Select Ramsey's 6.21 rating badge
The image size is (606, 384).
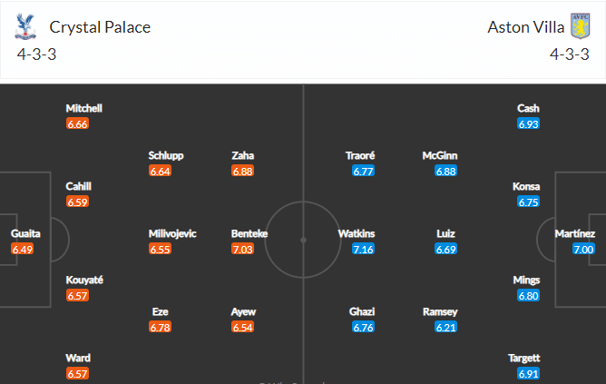(445, 327)
